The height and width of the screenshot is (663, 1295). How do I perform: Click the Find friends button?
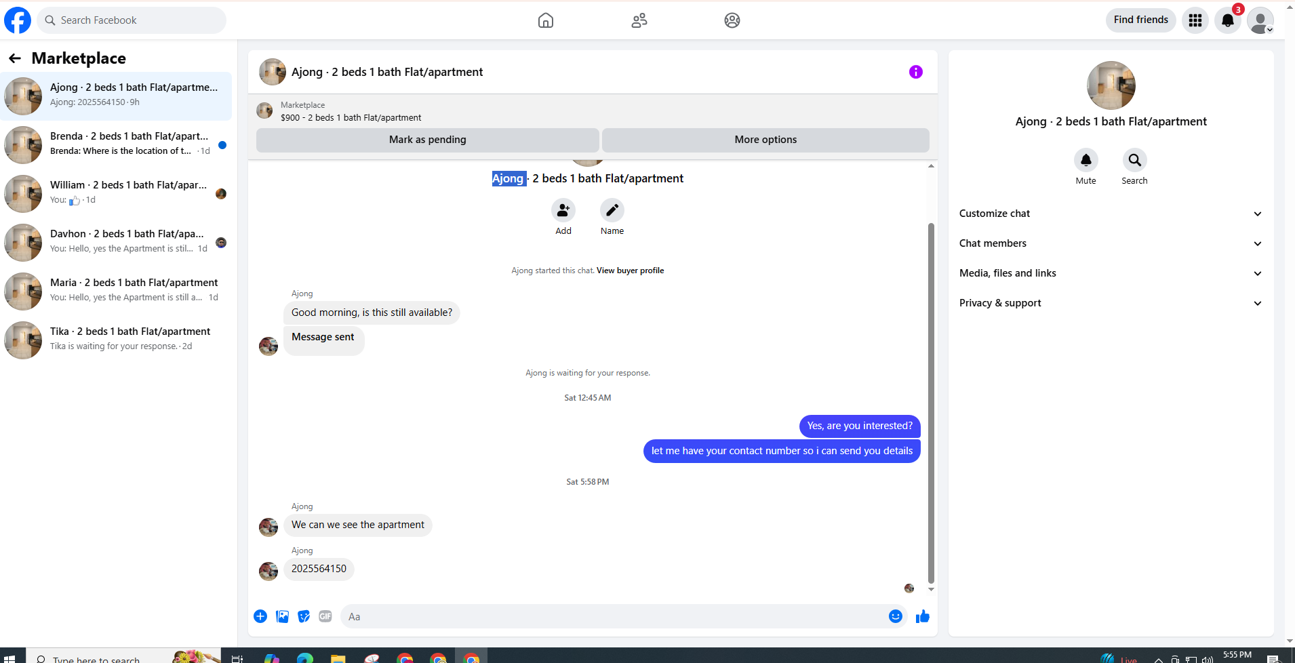pos(1141,20)
